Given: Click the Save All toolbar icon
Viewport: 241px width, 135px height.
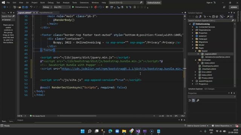Looking at the screenshot, I should (x=26, y=7).
